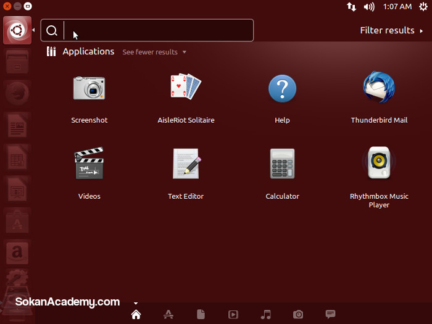Switch to the Files lens
The image size is (432, 324).
point(201,314)
